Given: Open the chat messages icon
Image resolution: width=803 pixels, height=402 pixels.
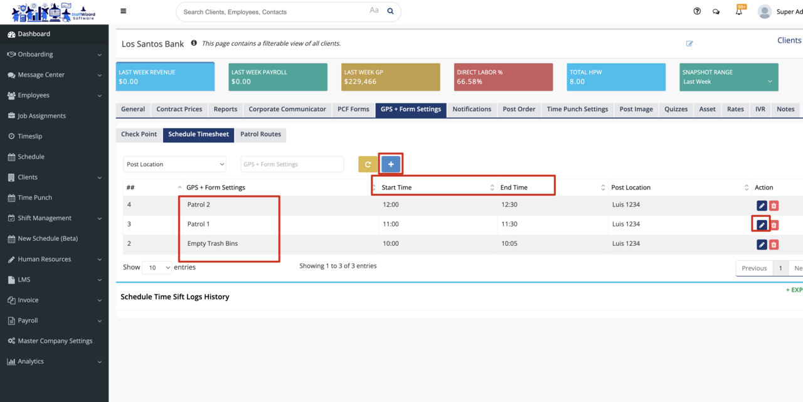Looking at the screenshot, I should point(716,11).
